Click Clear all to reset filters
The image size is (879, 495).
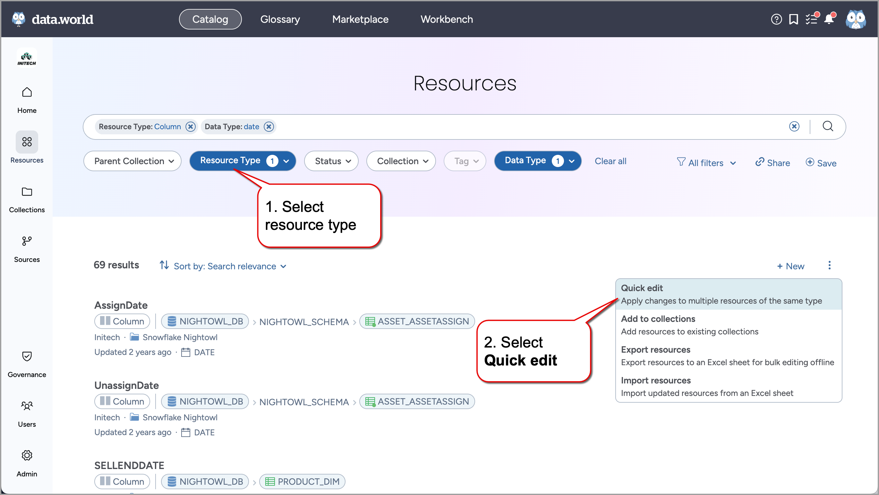click(610, 161)
